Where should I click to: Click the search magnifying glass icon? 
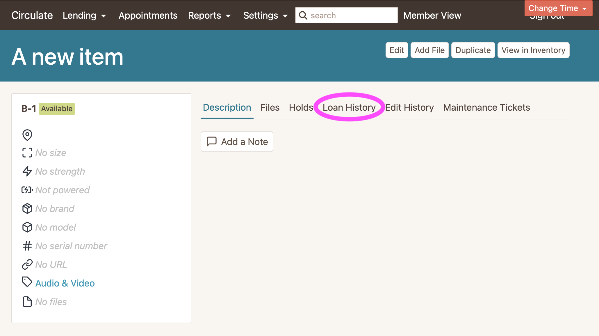(x=303, y=15)
